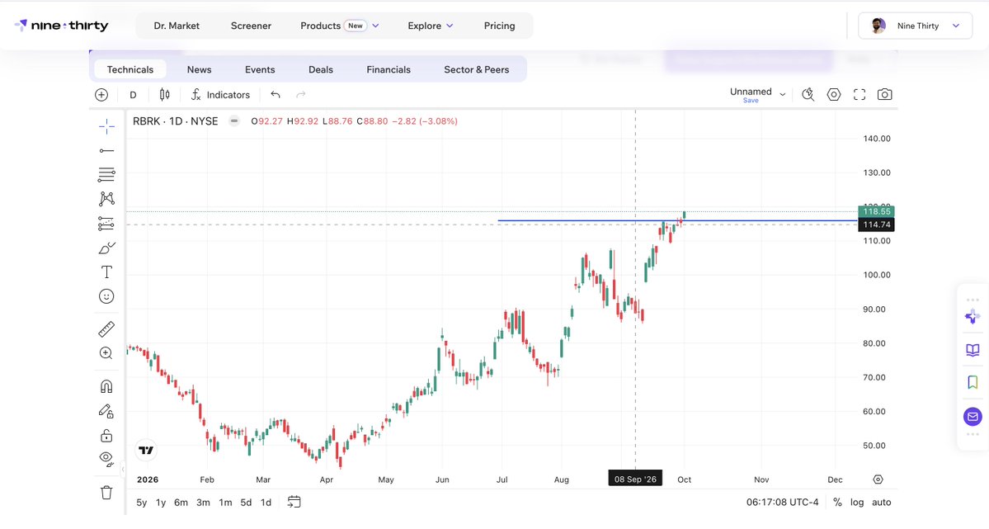The height and width of the screenshot is (529, 989).
Task: Open the book guide icon in sidebar
Action: tap(973, 350)
